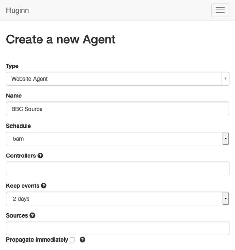Click the "Schedule" field label
235x250 pixels.
coord(18,126)
